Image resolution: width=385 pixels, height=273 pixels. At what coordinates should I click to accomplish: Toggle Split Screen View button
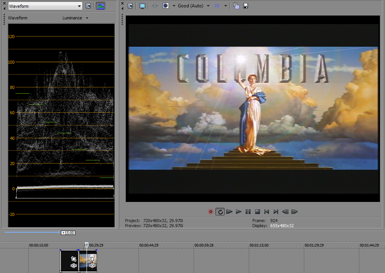click(x=166, y=6)
